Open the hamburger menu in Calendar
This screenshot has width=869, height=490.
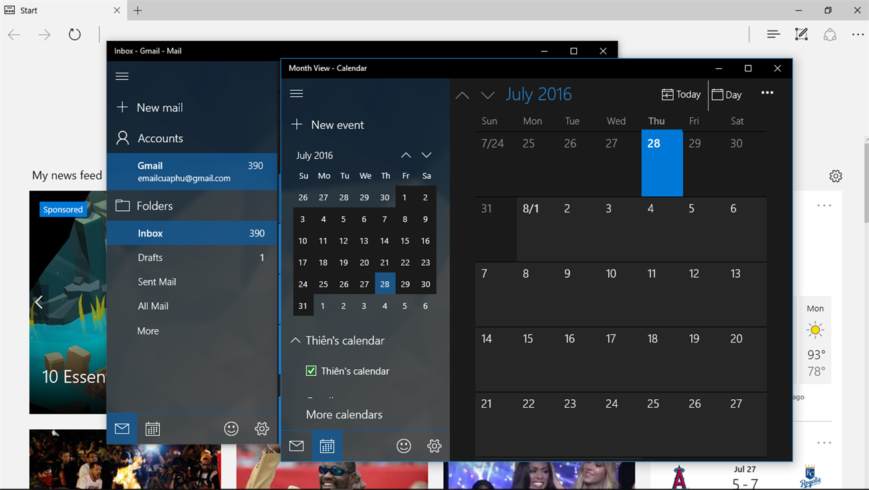tap(296, 93)
